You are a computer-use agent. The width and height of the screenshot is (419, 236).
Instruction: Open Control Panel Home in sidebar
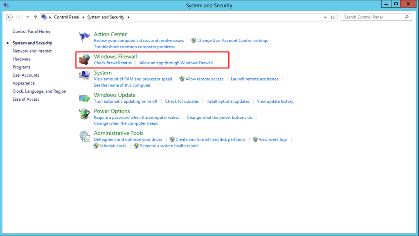[31, 31]
